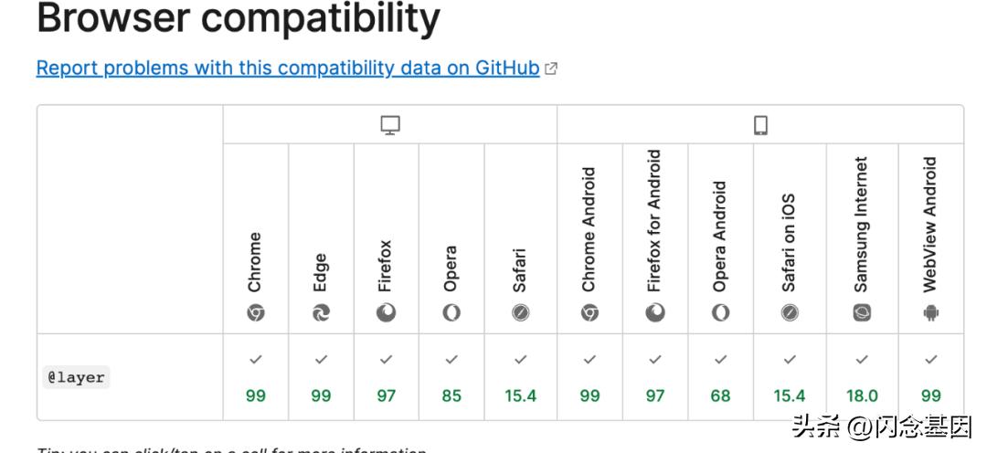Click the Samsung Internet logo icon

(x=862, y=312)
